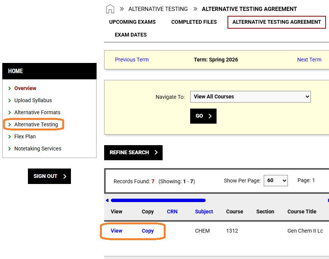This screenshot has width=329, height=259.
Task: Click the 'Page: 1' indicator
Action: click(x=306, y=180)
